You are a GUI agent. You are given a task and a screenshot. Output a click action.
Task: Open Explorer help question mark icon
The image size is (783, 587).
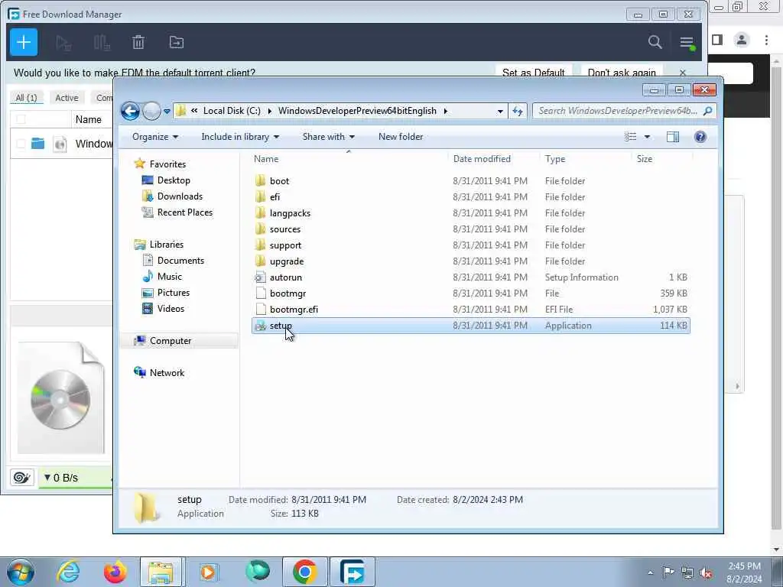click(700, 137)
